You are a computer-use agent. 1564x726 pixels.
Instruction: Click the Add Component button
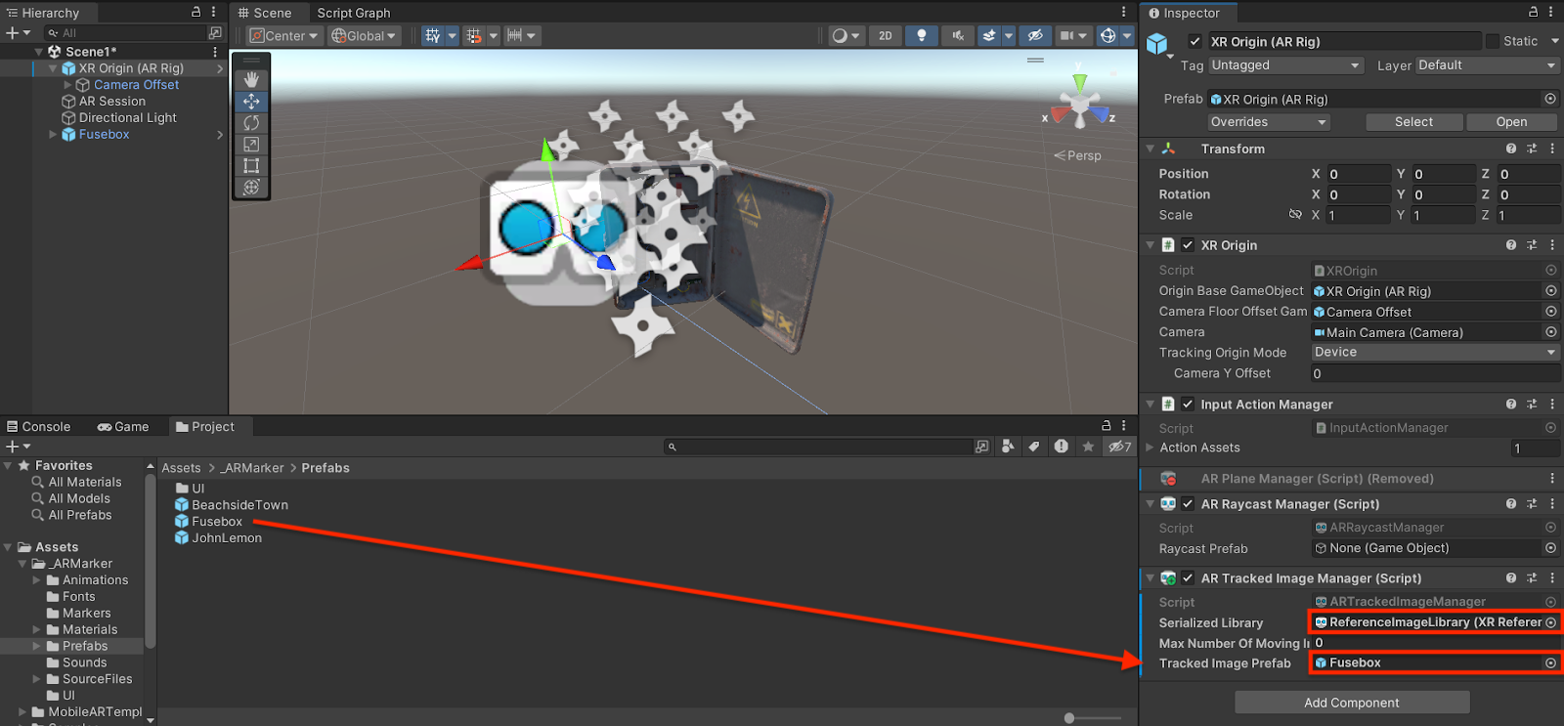1351,703
